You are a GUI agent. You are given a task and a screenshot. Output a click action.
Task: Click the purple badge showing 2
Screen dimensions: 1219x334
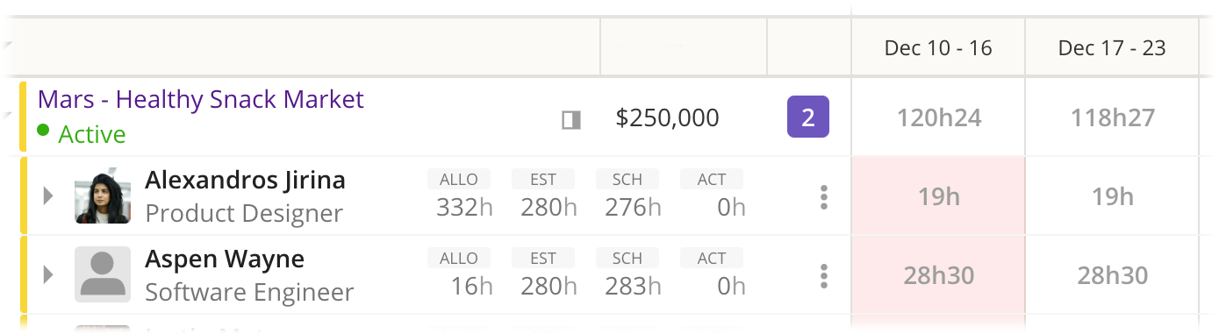[x=807, y=117]
